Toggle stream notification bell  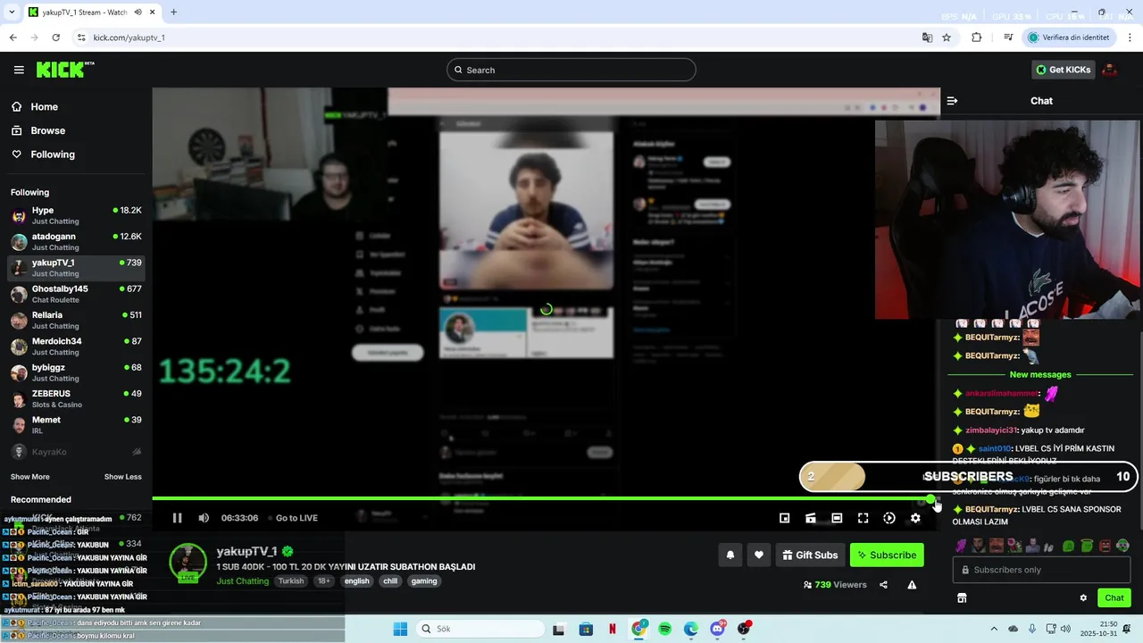[730, 555]
